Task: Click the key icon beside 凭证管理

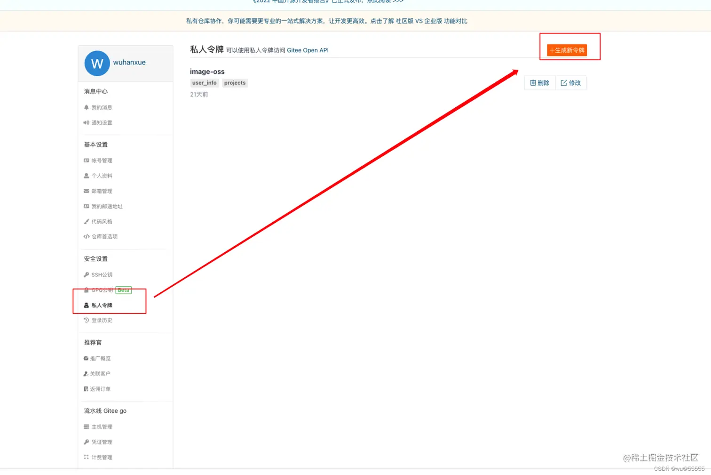Action: click(x=87, y=442)
